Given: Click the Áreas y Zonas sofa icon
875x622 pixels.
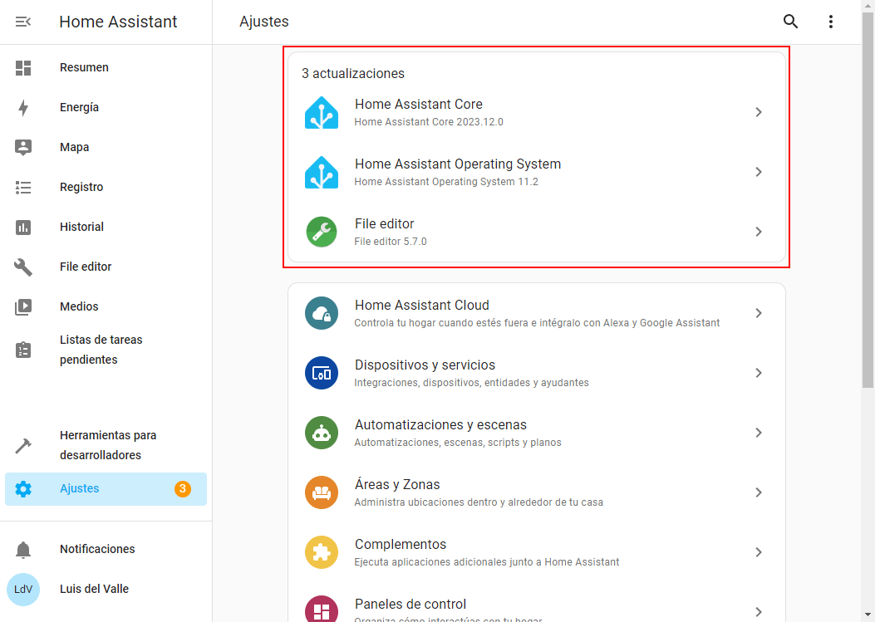Looking at the screenshot, I should (322, 492).
